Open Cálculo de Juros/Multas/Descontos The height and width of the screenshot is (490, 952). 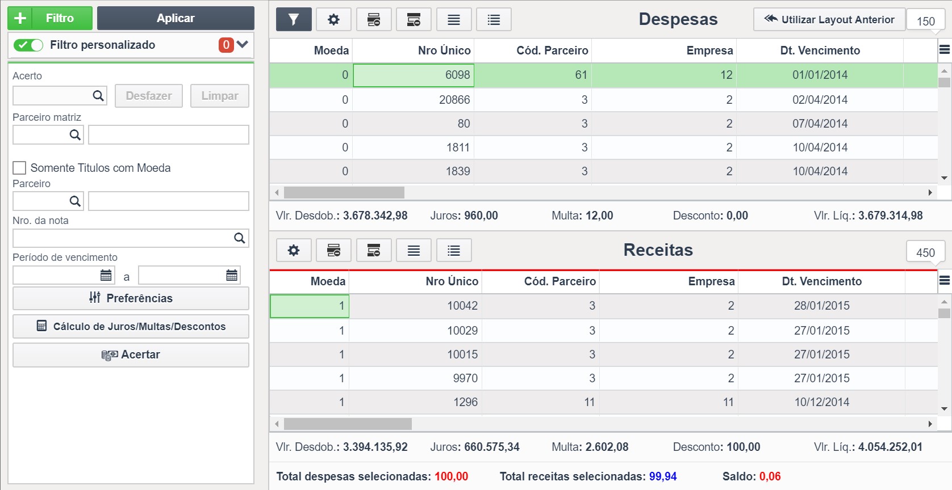coord(131,327)
